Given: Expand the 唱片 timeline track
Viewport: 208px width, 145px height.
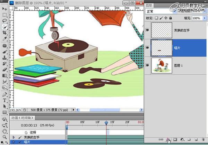Looking at the screenshot, I should 14,142.
